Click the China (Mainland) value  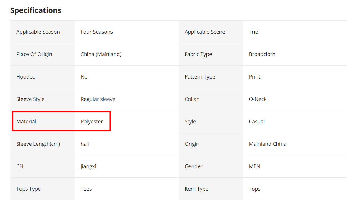coord(101,54)
